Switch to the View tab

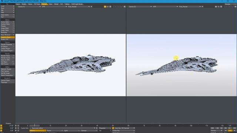click(51, 4)
